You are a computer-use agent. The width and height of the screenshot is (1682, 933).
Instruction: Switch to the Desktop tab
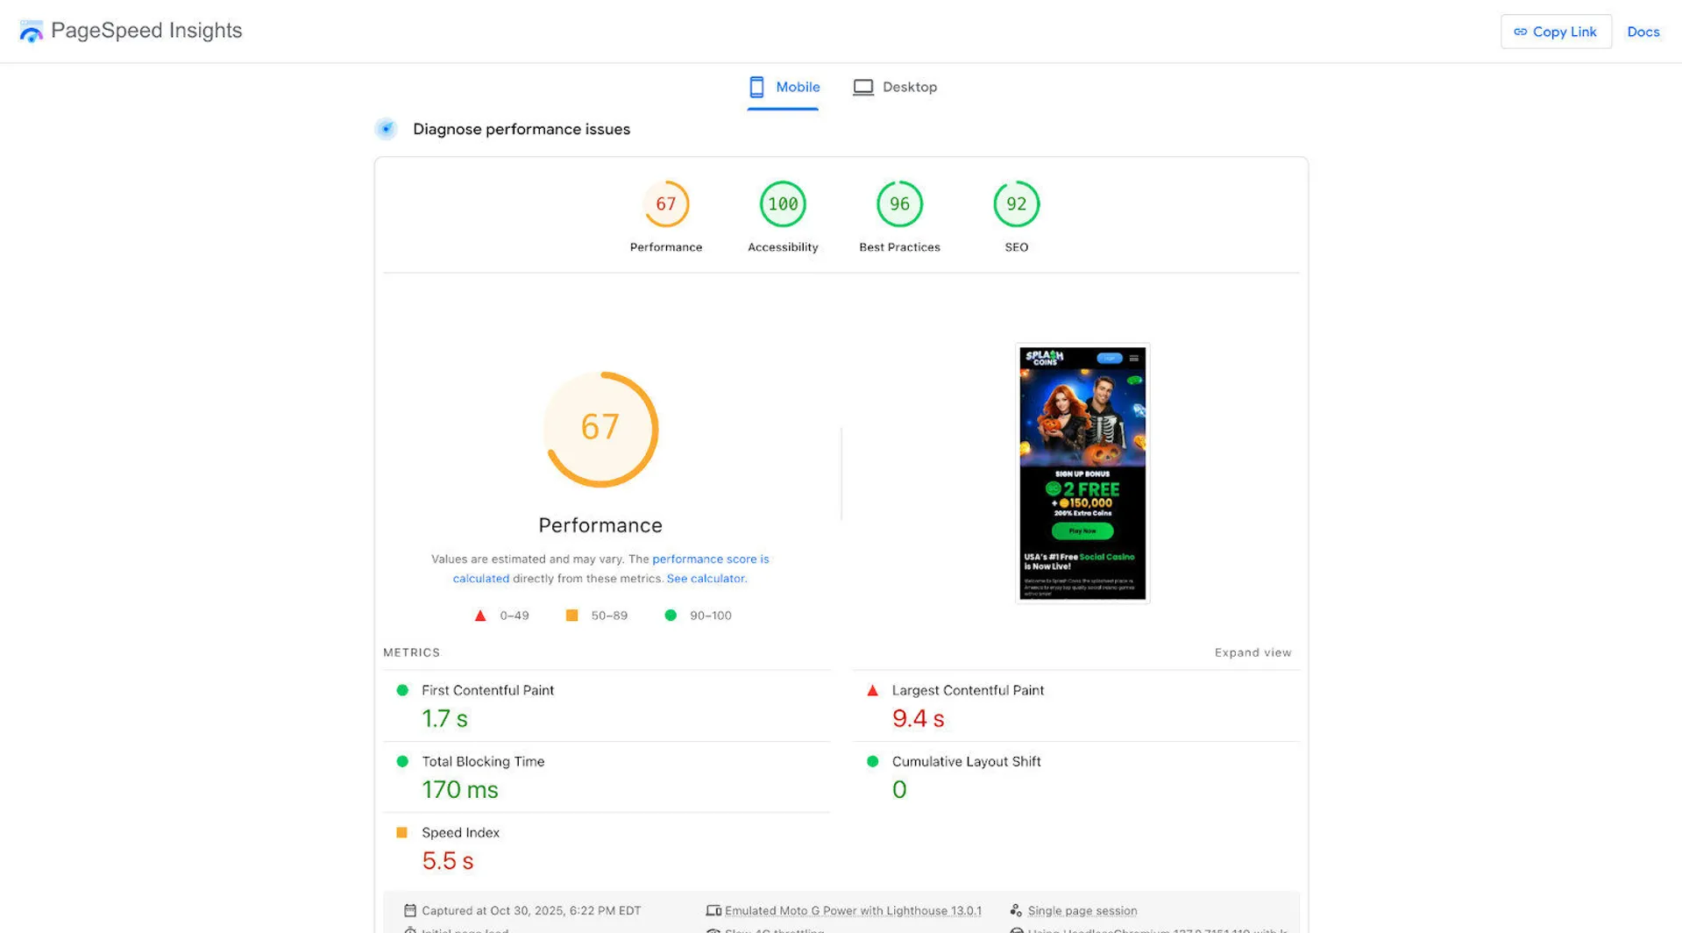(x=910, y=87)
